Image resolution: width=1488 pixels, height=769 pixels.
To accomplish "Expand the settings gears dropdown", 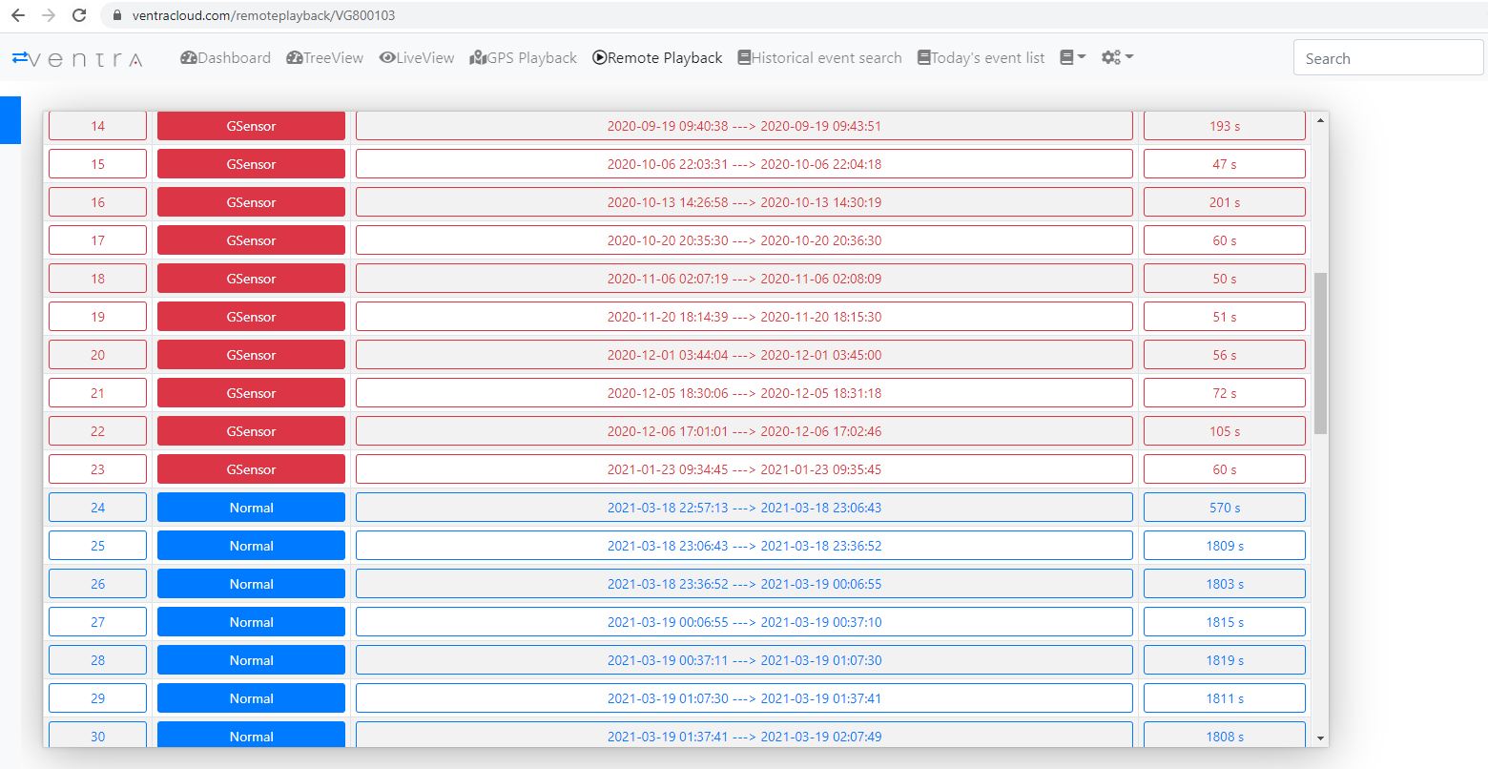I will click(x=1117, y=58).
